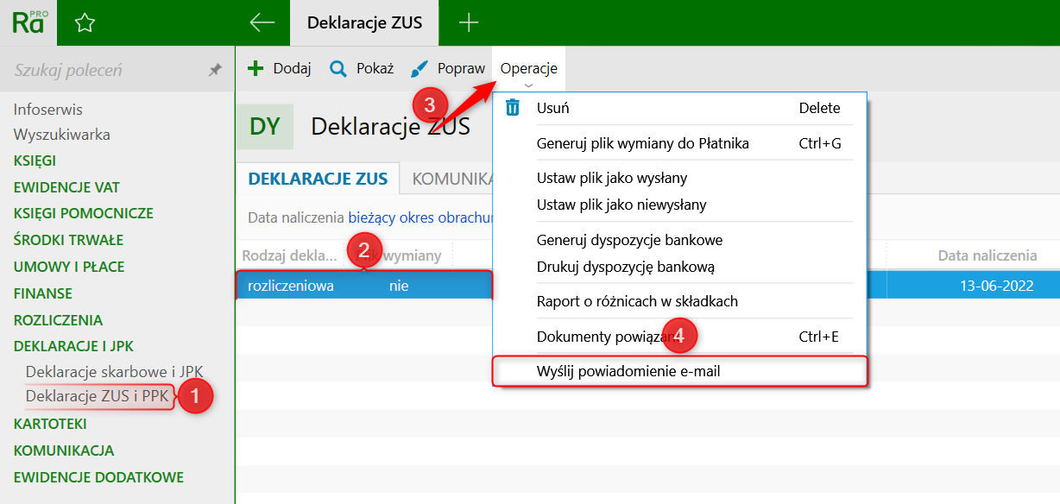Open the KOMUNIKA... section tab
The width and height of the screenshot is (1060, 504).
pyautogui.click(x=450, y=180)
